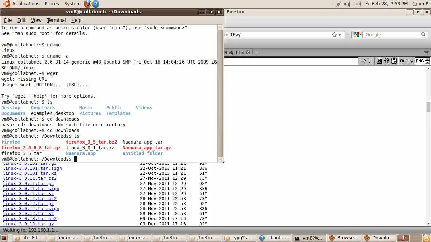Open the list all tabs button
The image size is (431, 242).
coord(426,52)
